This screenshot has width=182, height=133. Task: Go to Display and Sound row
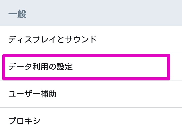point(91,39)
